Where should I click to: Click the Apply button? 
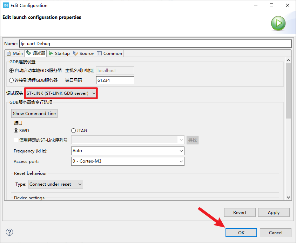274,212
